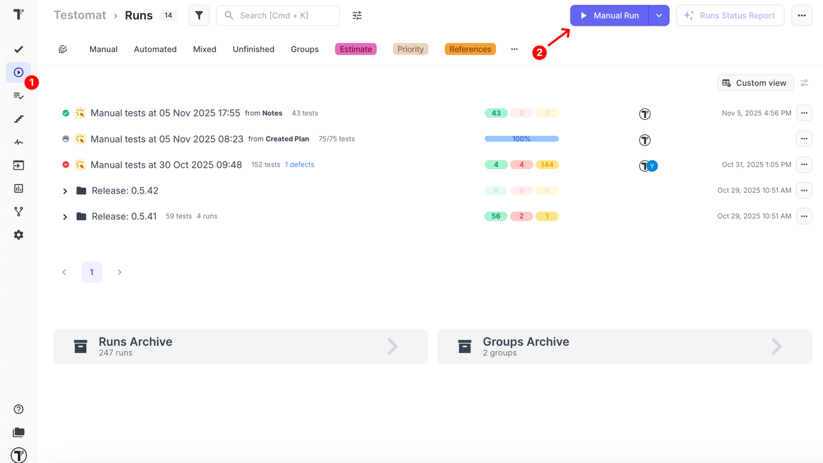Switch to the Unfinished tab

pyautogui.click(x=253, y=49)
